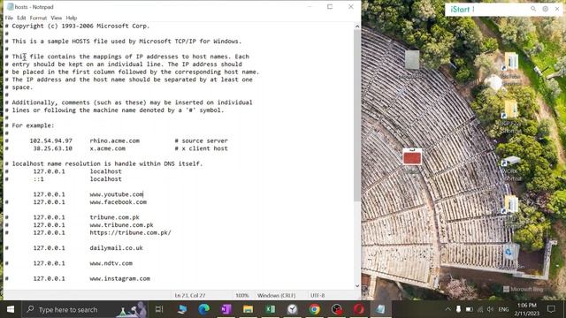Click the line 'https://tribune.com.pk/'

(x=130, y=232)
